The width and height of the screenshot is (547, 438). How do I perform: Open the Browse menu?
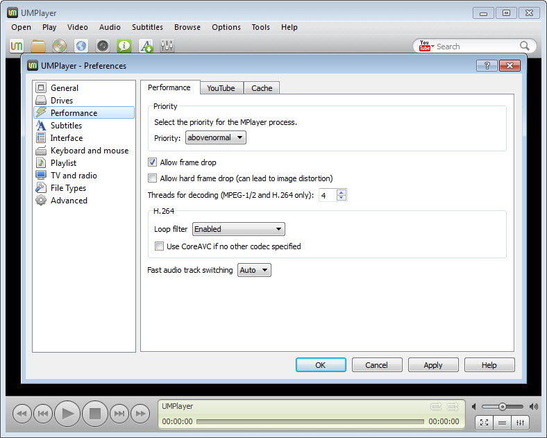coord(187,27)
